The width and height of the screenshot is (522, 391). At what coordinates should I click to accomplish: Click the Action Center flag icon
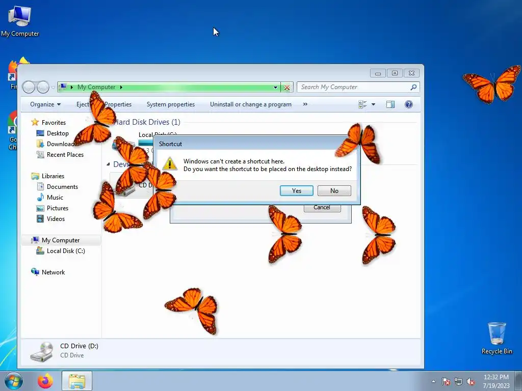(446, 381)
